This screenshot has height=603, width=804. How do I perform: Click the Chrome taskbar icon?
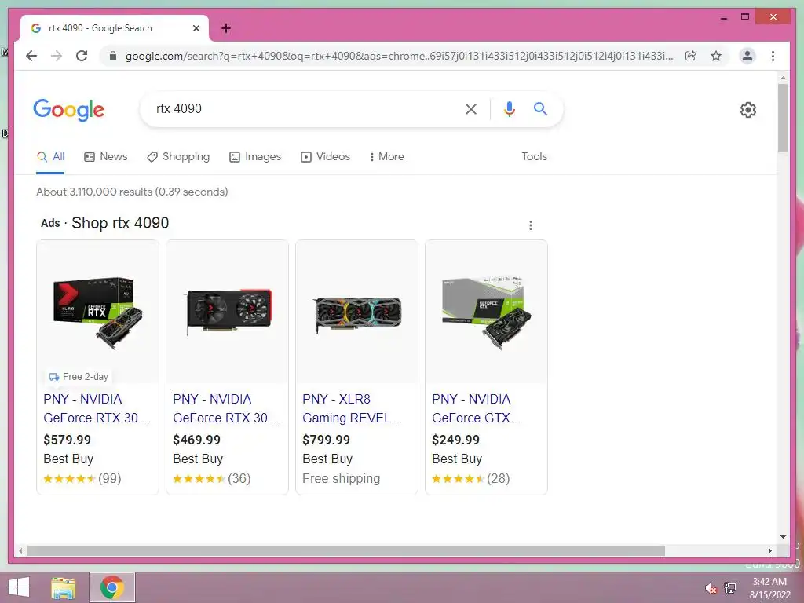point(112,587)
